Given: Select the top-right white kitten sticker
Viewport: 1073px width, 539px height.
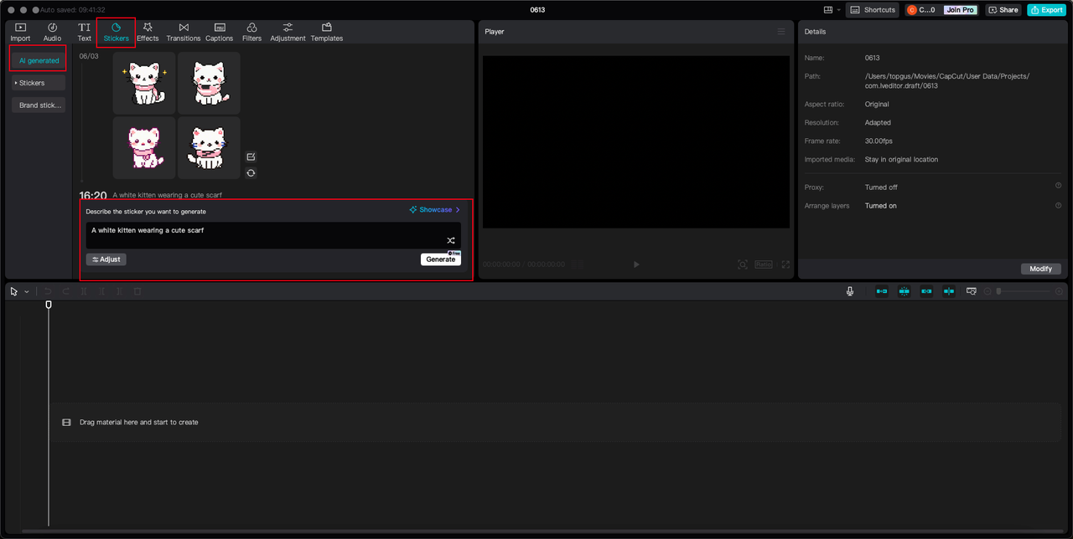Looking at the screenshot, I should point(209,83).
